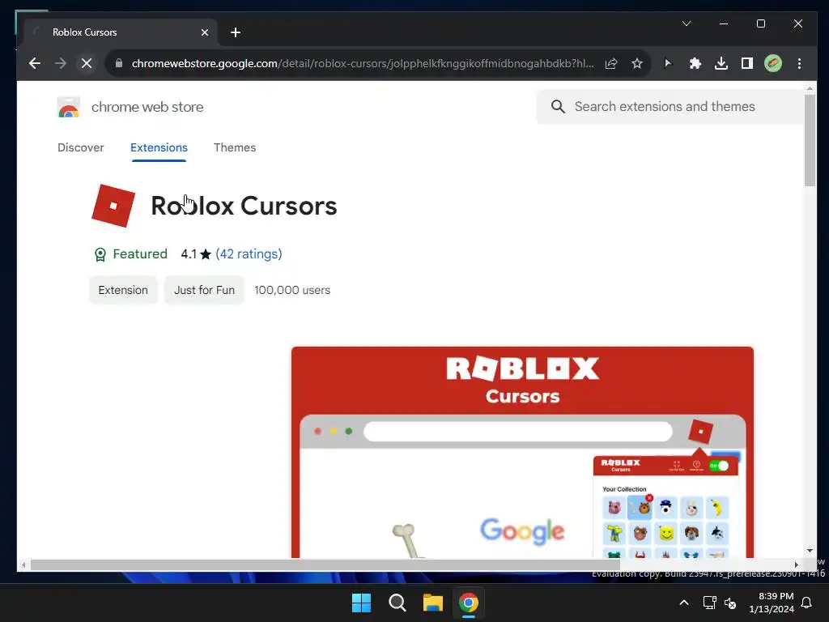The width and height of the screenshot is (829, 622).
Task: Click the horizontal page scrollbar
Action: [x=325, y=564]
